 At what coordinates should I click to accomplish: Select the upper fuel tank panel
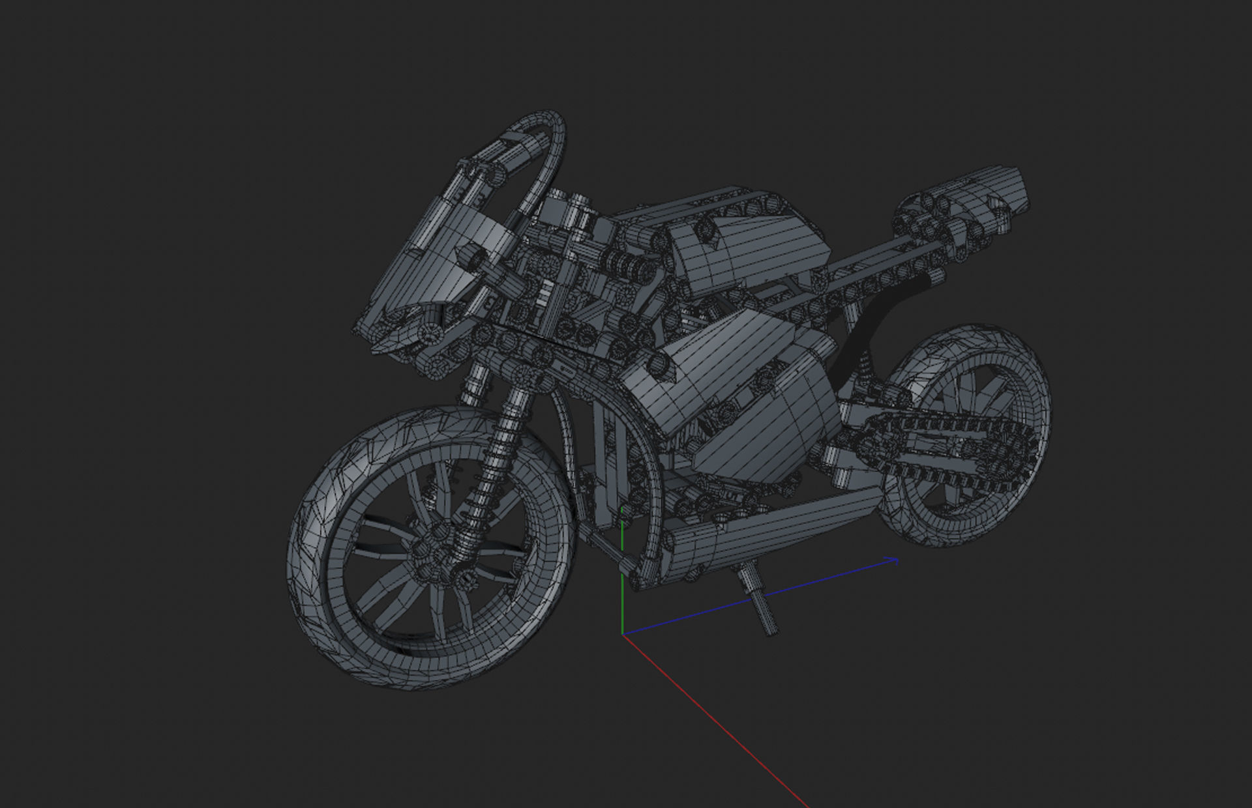pos(750,254)
